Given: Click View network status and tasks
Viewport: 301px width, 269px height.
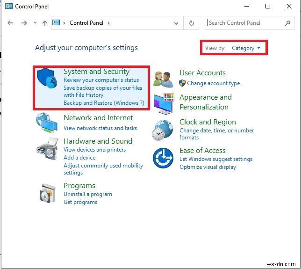Looking at the screenshot, I should tap(100, 128).
